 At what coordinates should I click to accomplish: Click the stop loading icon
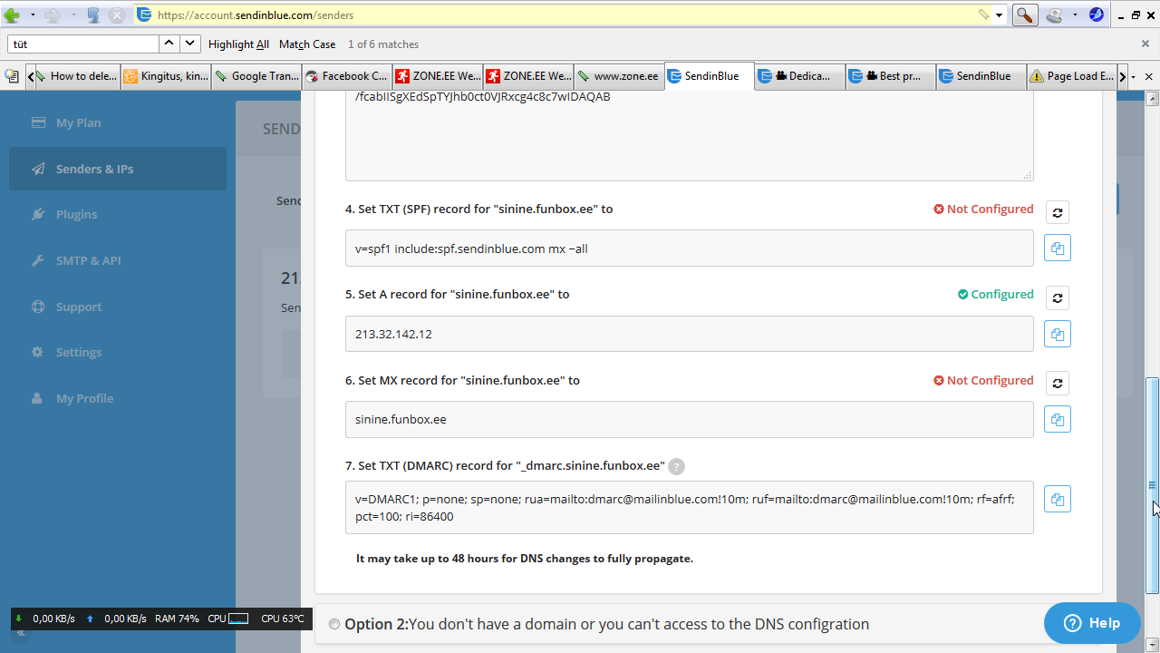click(x=117, y=15)
